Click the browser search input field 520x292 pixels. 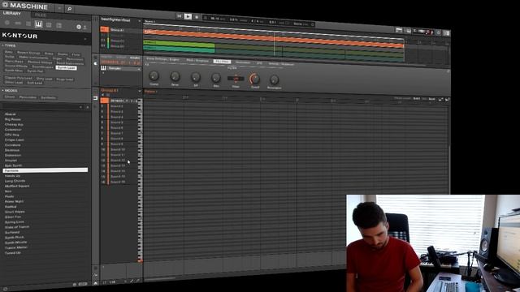[40, 106]
